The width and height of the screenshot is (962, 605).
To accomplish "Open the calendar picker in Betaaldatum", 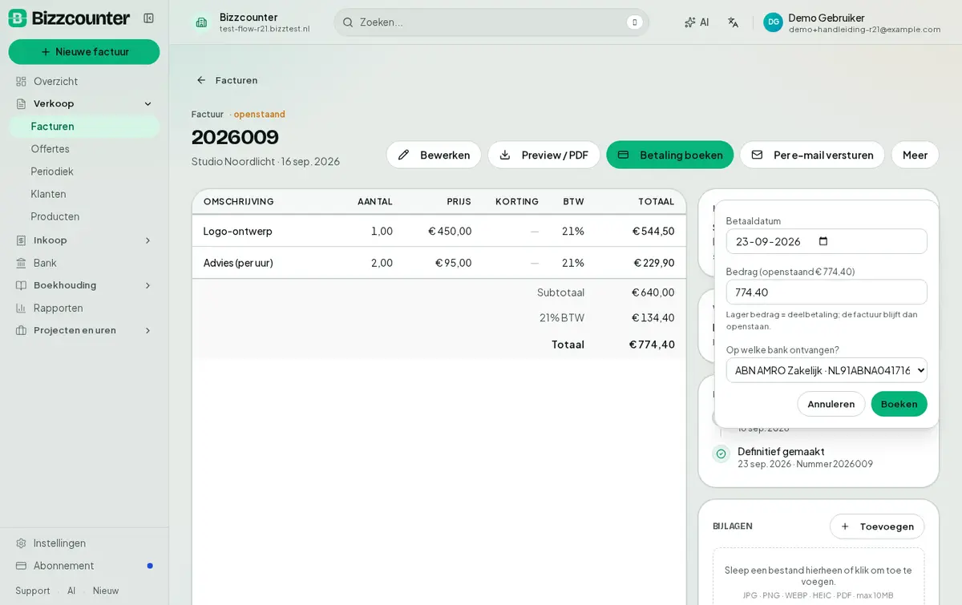I will 823,241.
